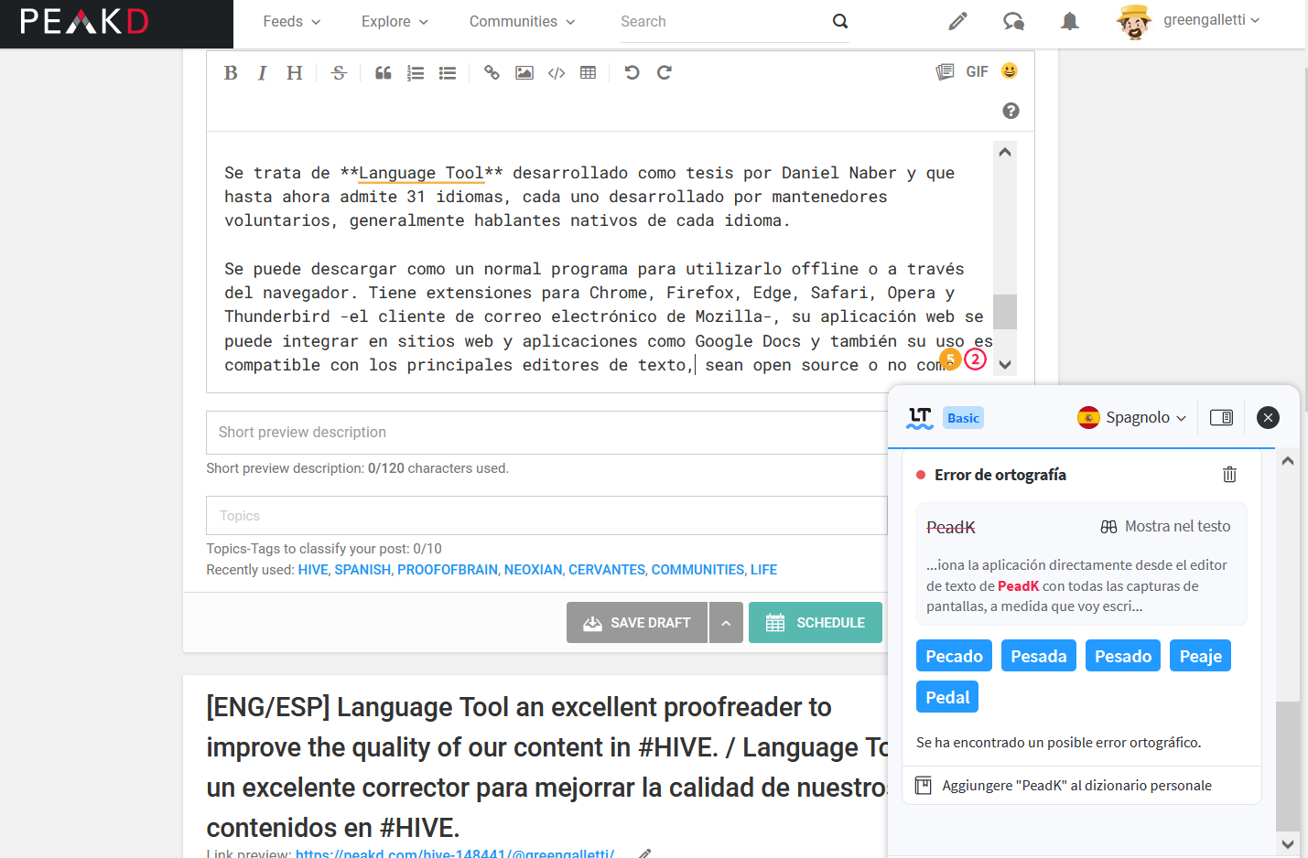
Task: Open the Communities menu
Action: click(522, 21)
